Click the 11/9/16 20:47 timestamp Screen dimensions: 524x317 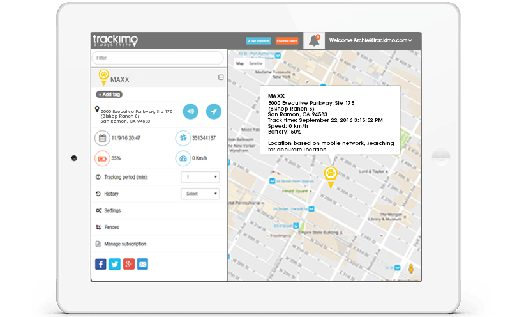pyautogui.click(x=126, y=138)
